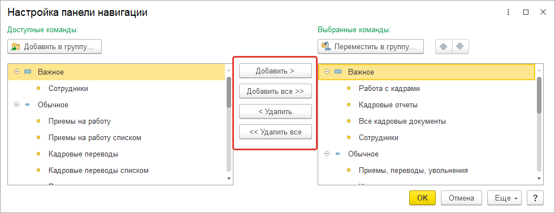Click the Переместить в группу button
Image resolution: width=555 pixels, height=213 pixels.
point(371,47)
